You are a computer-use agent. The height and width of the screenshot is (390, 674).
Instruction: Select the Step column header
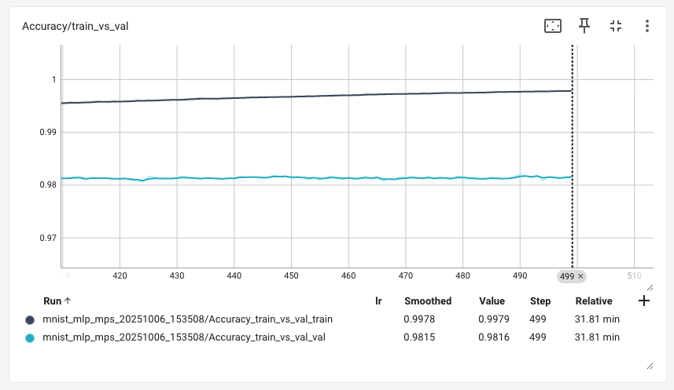pos(539,301)
